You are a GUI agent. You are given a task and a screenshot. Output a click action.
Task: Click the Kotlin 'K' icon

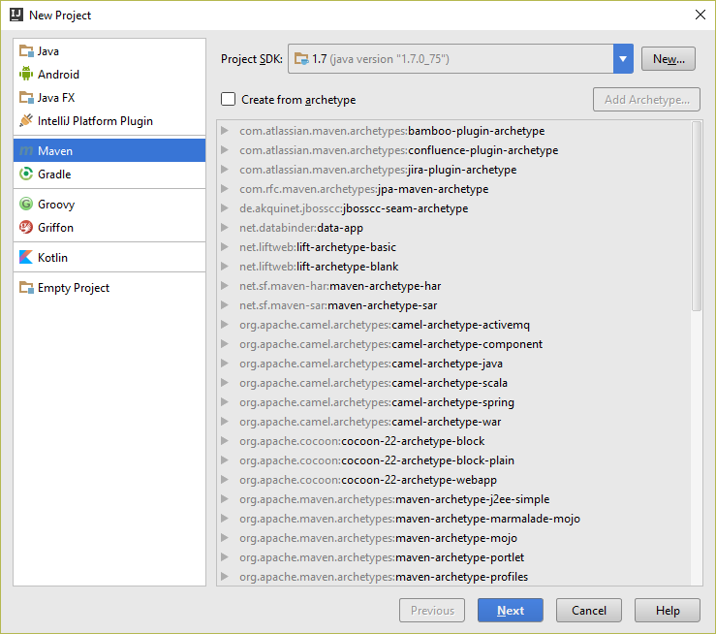click(26, 257)
